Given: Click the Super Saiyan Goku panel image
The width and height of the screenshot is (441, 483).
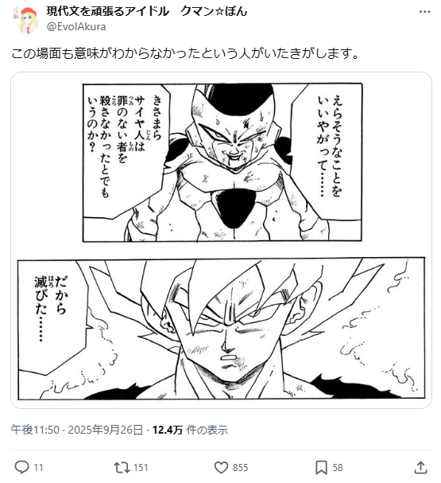Looking at the screenshot, I should pos(221,329).
